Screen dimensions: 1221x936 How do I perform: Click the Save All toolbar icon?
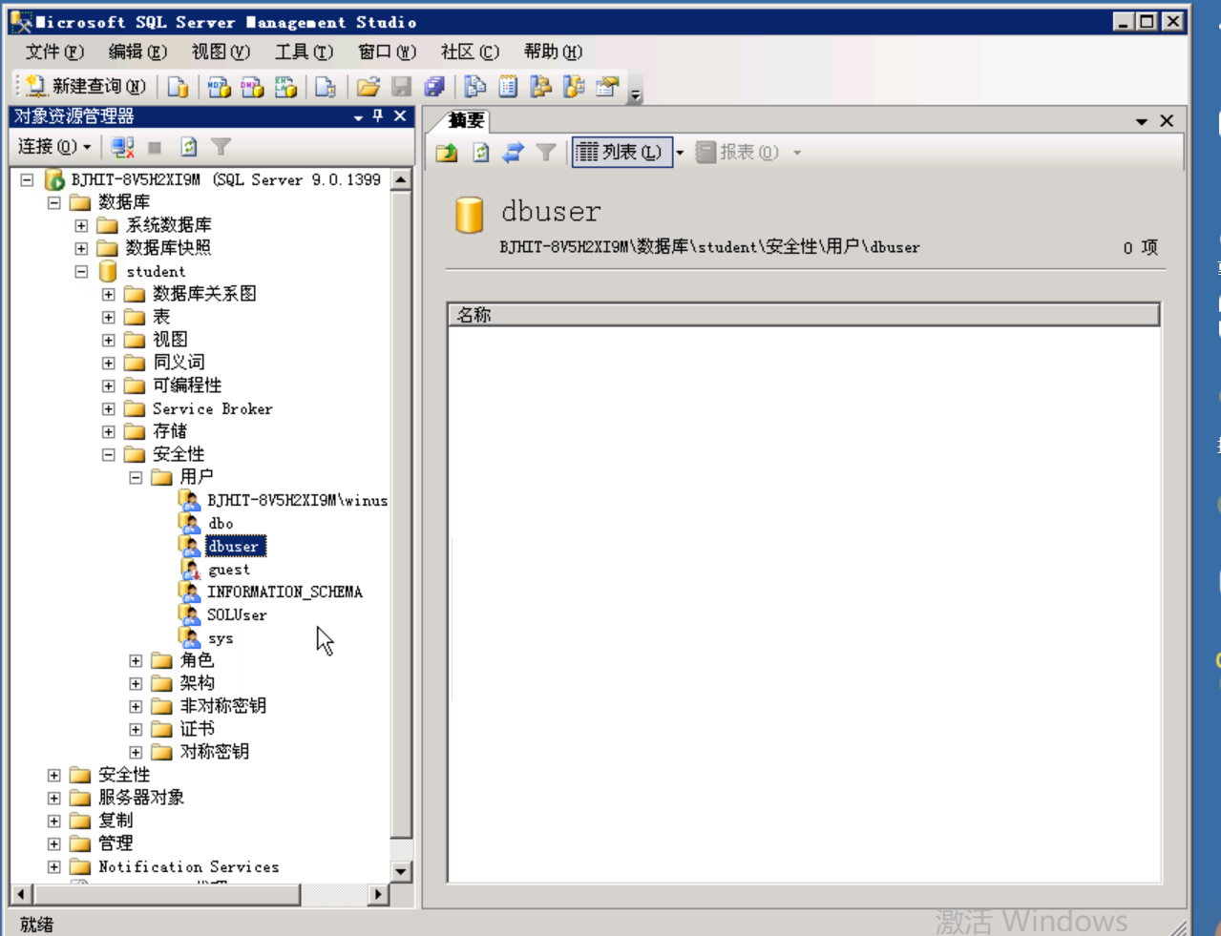(x=434, y=87)
